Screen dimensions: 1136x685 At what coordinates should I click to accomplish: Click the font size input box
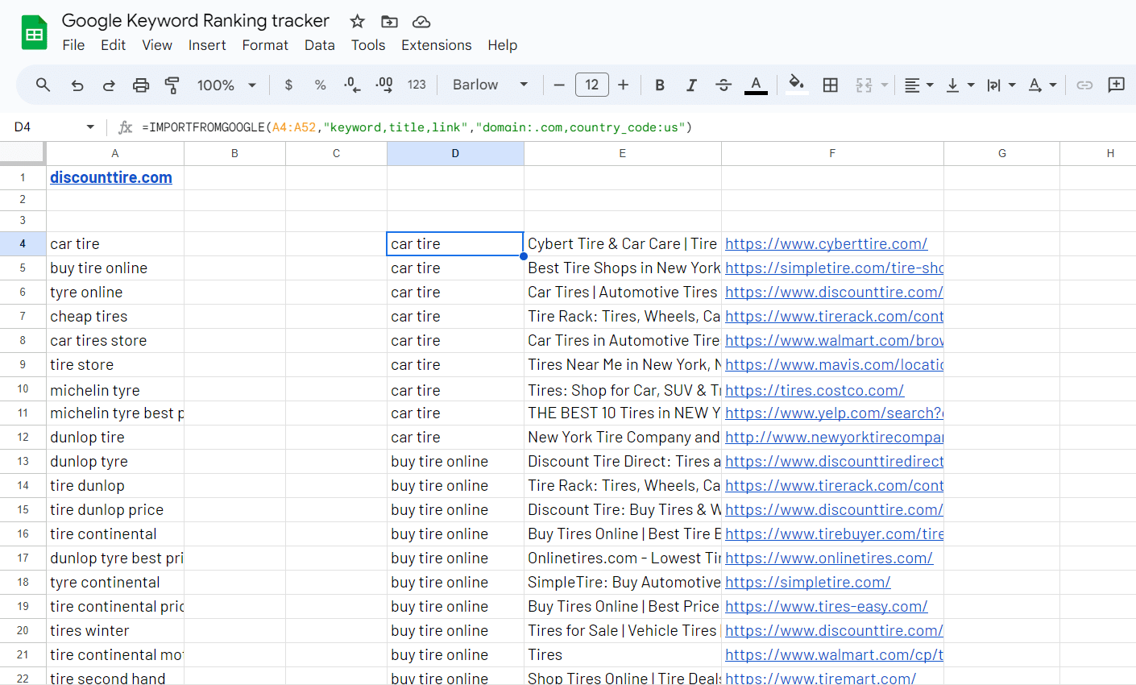(x=591, y=85)
